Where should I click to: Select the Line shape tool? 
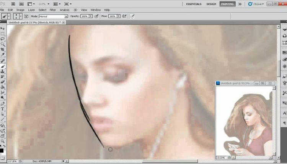3,119
